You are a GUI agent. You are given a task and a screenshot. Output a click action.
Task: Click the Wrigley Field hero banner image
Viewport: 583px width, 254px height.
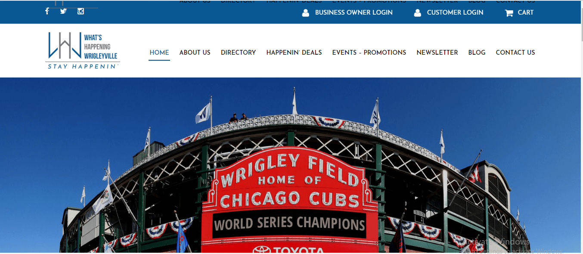coord(290,165)
